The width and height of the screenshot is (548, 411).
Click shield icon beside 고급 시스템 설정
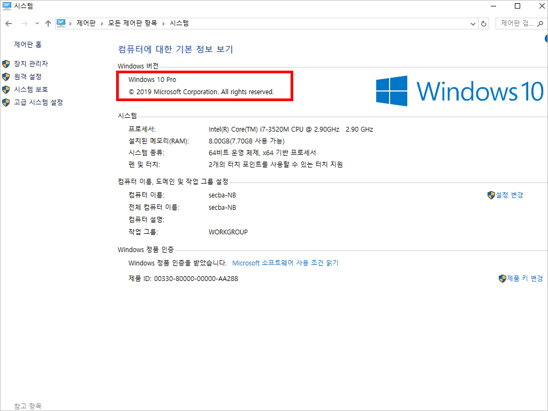6,103
